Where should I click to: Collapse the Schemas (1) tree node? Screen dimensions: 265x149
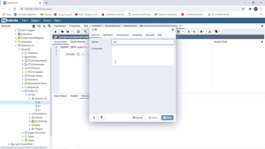tap(16, 46)
